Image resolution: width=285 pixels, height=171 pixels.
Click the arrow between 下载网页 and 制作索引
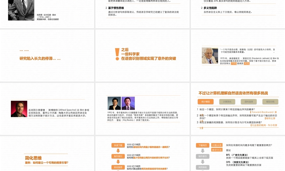[x=203, y=150]
